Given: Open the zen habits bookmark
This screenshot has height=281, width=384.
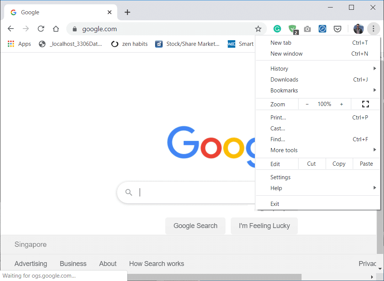Looking at the screenshot, I should click(x=134, y=44).
